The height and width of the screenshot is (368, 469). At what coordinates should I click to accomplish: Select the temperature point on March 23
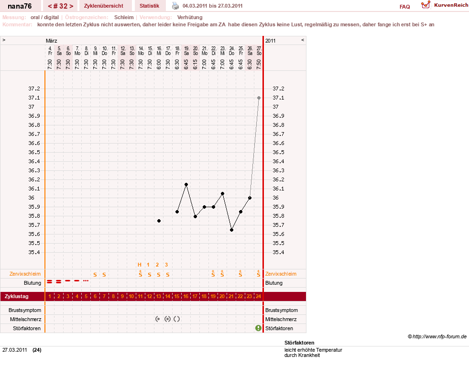222,194
